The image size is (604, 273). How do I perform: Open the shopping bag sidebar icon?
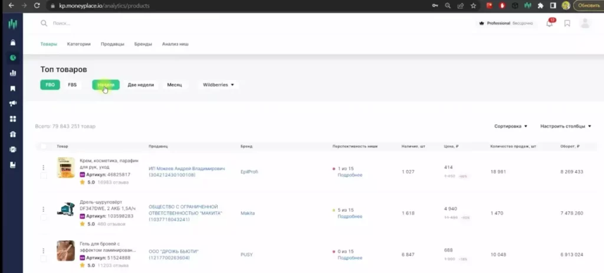13,42
